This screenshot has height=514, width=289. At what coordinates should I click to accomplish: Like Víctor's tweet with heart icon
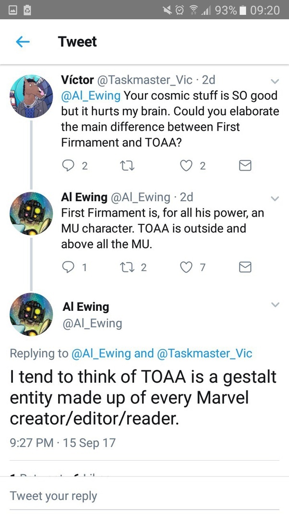[186, 166]
